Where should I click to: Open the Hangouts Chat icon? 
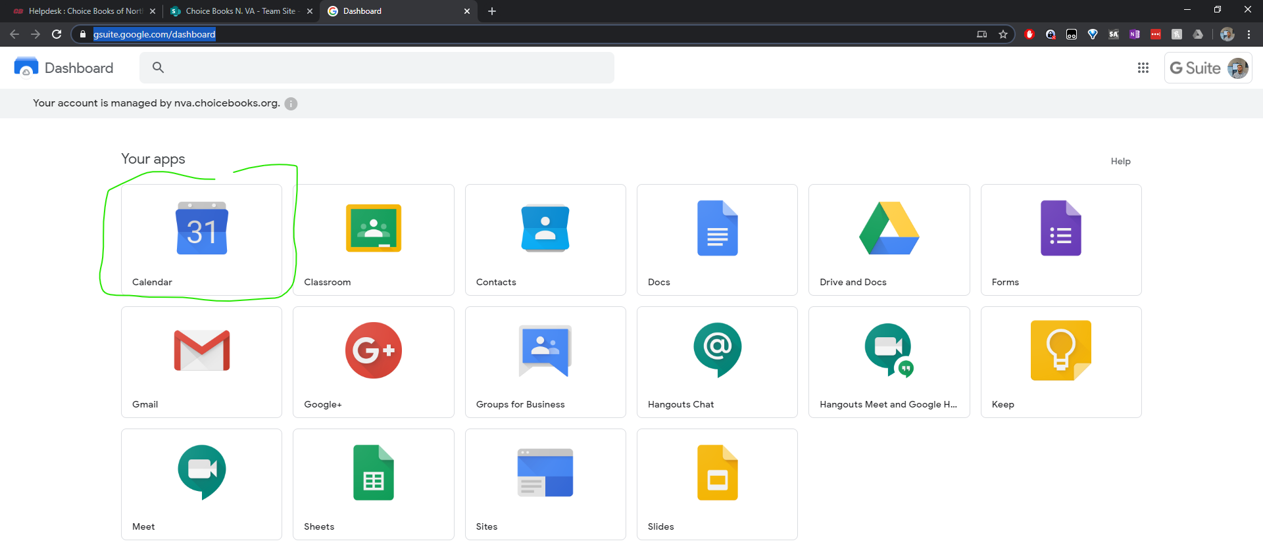coord(717,350)
